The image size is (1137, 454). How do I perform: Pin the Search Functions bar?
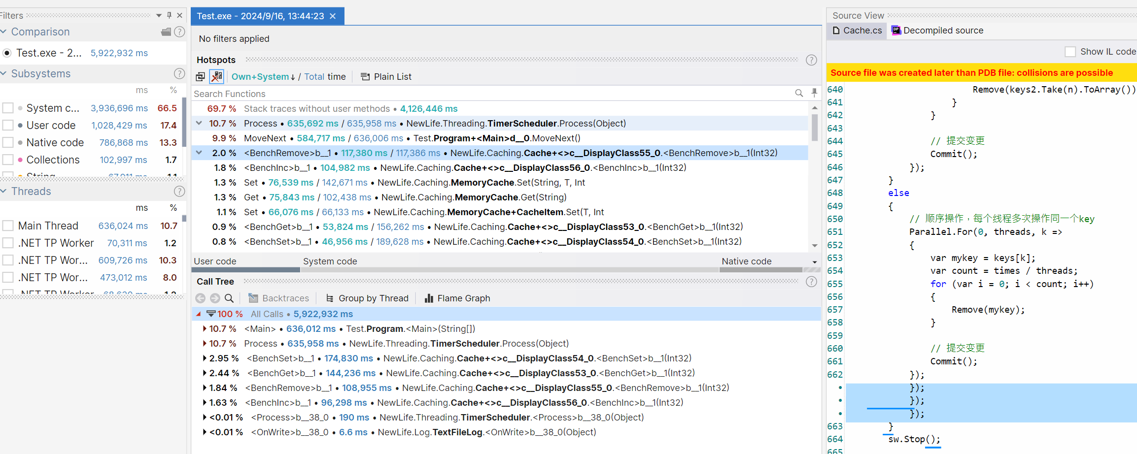click(814, 93)
